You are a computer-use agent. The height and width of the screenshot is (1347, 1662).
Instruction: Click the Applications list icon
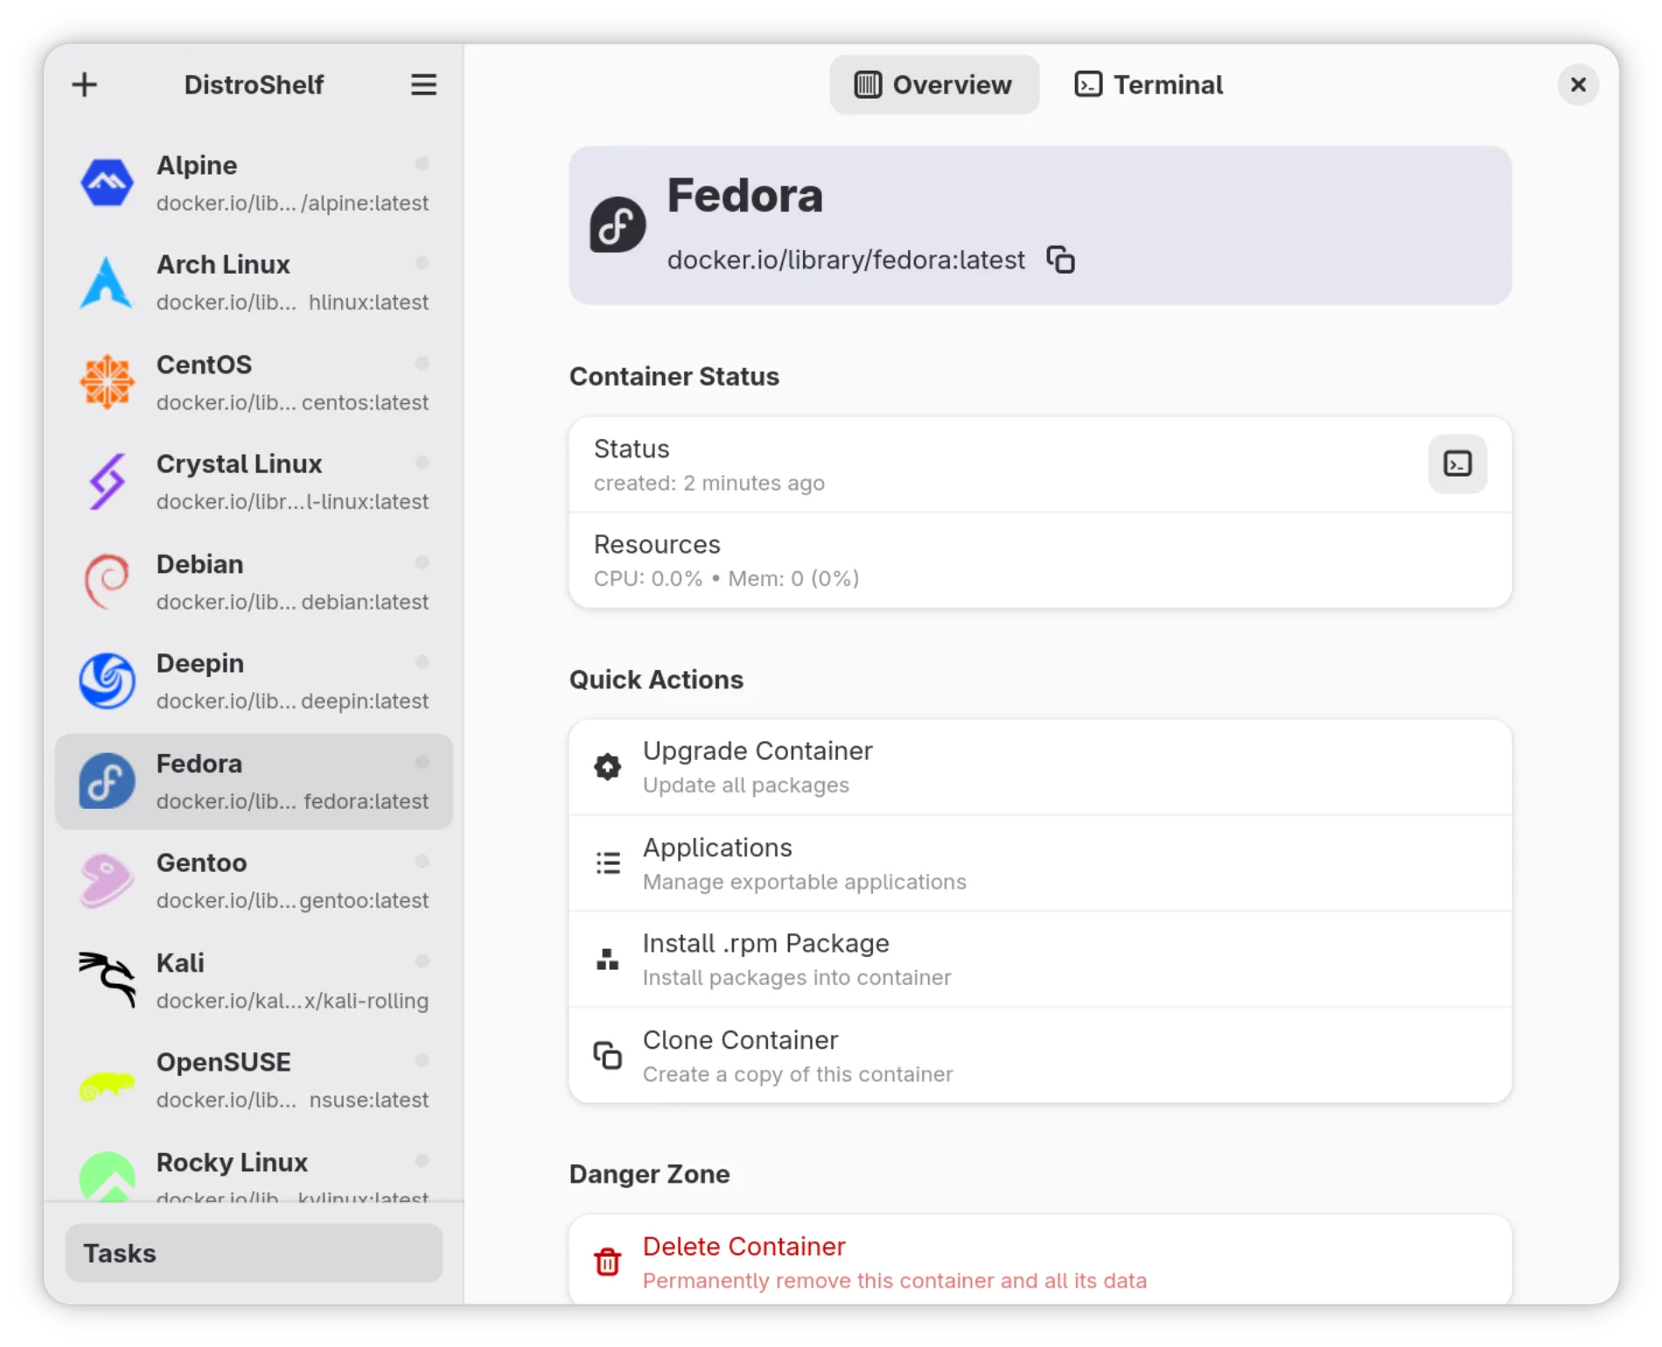pyautogui.click(x=607, y=863)
